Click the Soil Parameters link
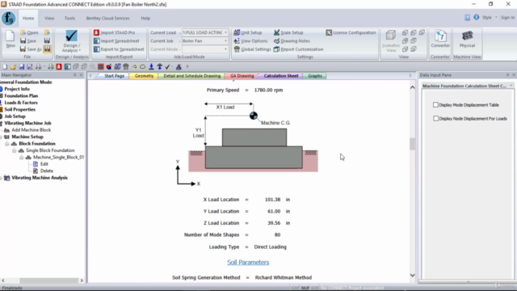 248,262
